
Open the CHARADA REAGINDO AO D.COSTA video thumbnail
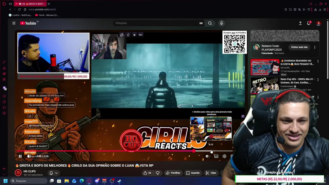(x=265, y=67)
